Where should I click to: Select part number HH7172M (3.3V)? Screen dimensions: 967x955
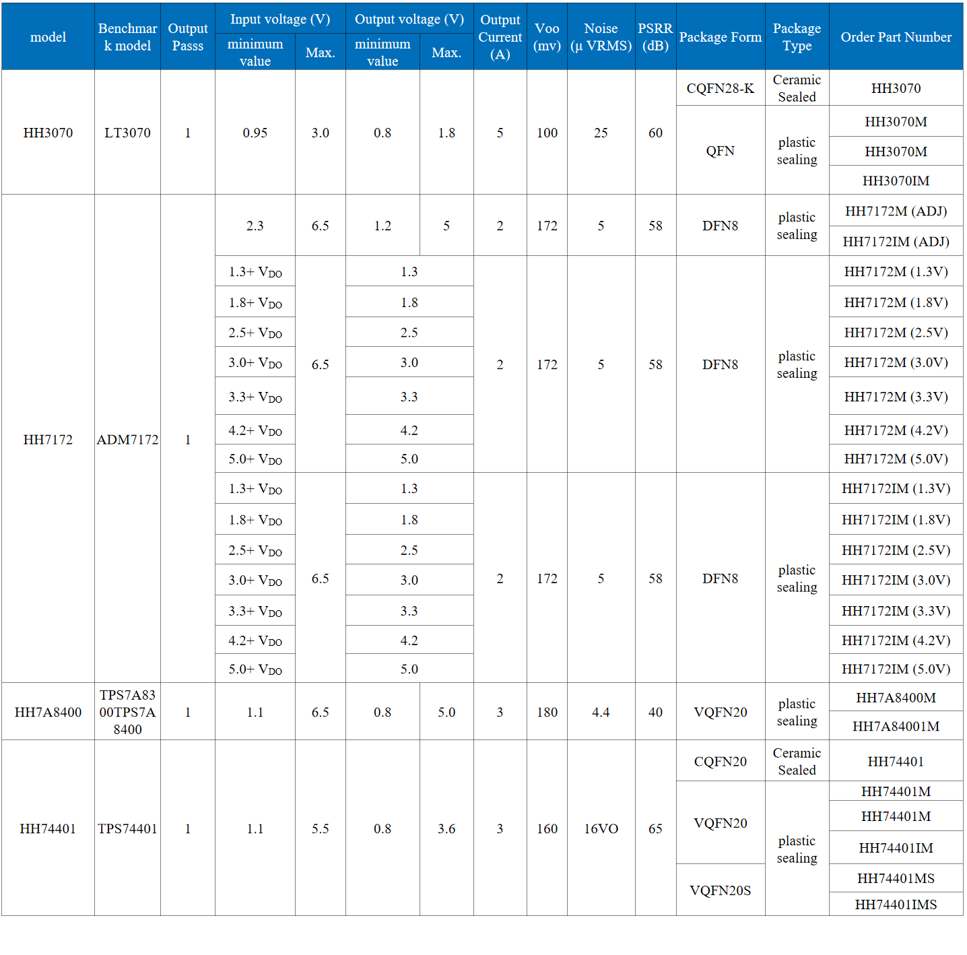point(896,397)
